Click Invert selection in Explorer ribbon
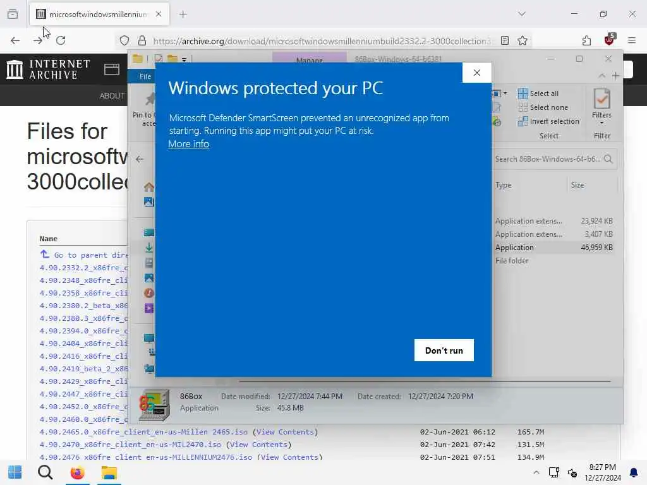 click(549, 121)
